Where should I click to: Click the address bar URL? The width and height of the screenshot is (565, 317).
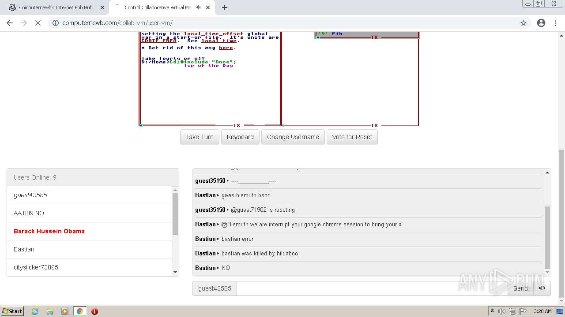coord(117,23)
